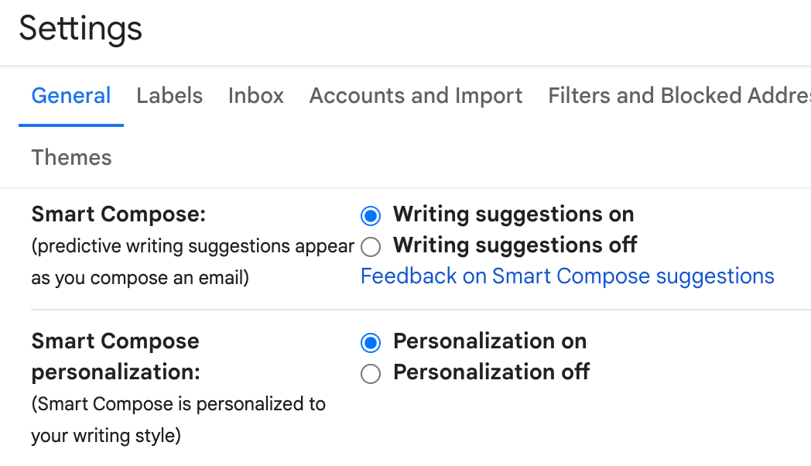Turn off writing suggestions
This screenshot has width=811, height=466.
coord(371,246)
